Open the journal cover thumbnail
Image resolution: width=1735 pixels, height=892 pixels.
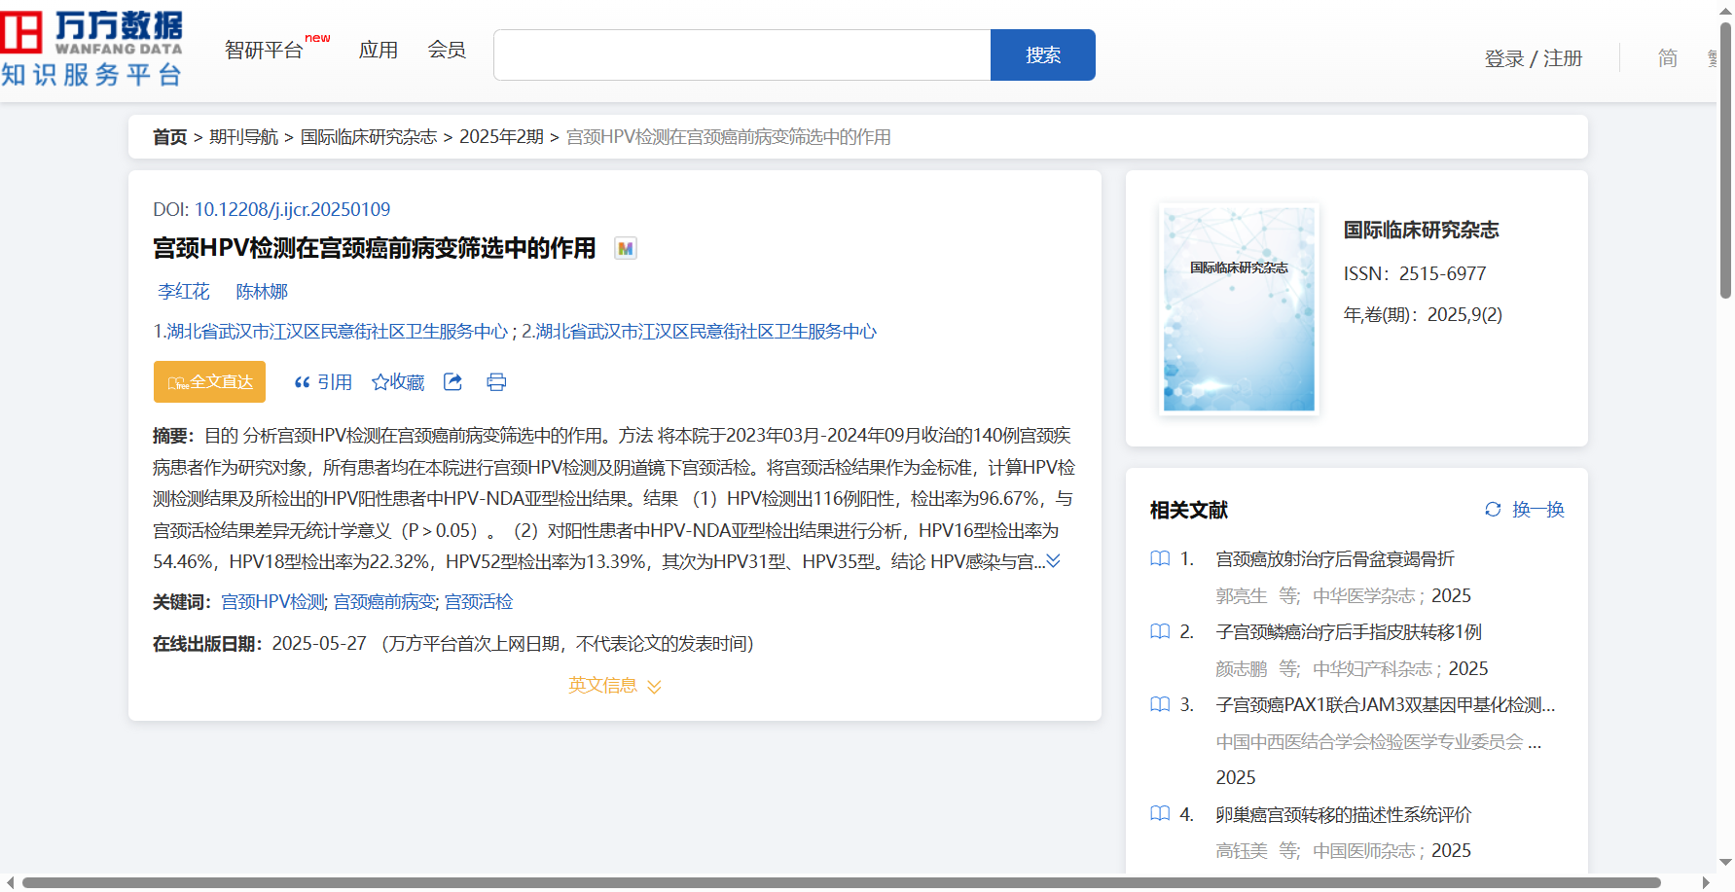(x=1239, y=309)
